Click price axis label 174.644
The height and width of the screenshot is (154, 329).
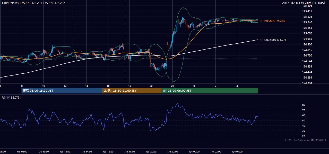pos(307,61)
